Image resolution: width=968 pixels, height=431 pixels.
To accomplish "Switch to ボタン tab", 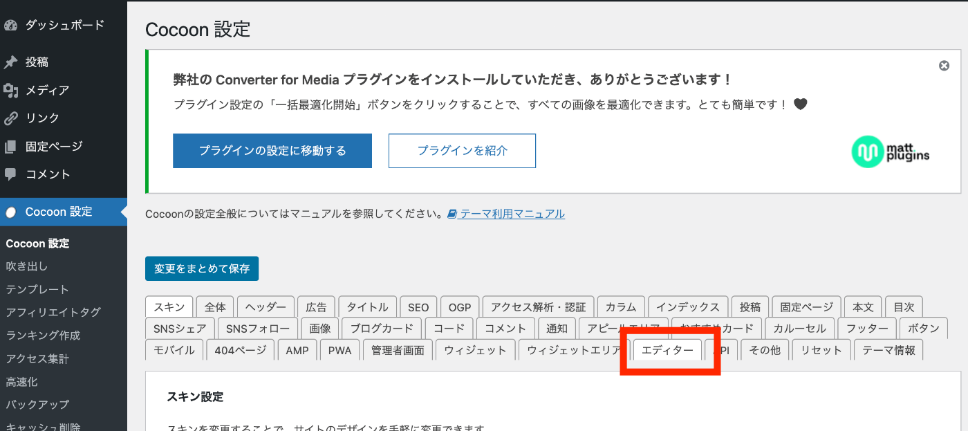I will pyautogui.click(x=923, y=329).
